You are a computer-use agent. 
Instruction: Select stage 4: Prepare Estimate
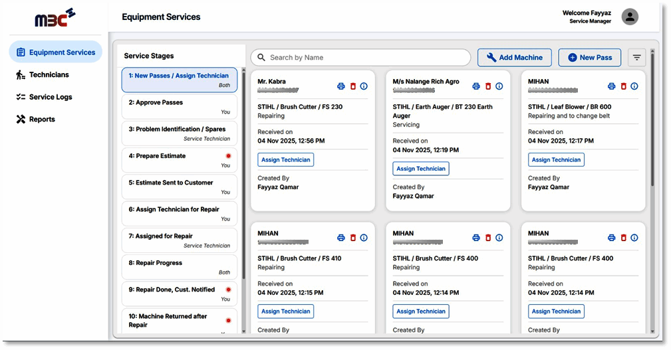(x=179, y=160)
